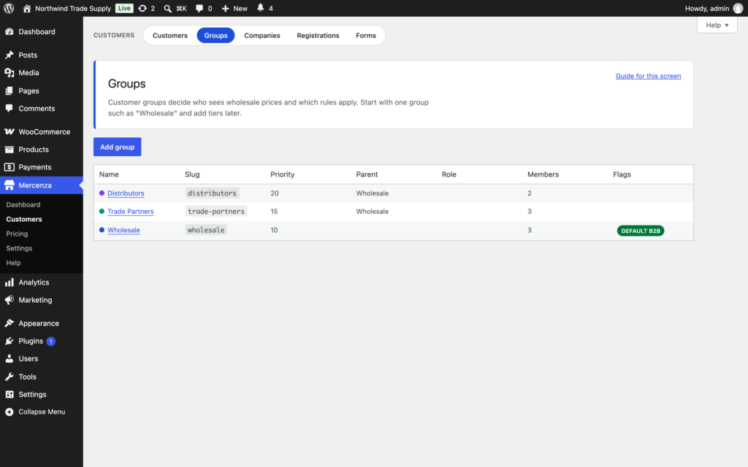Click the Live status badge

(x=124, y=8)
